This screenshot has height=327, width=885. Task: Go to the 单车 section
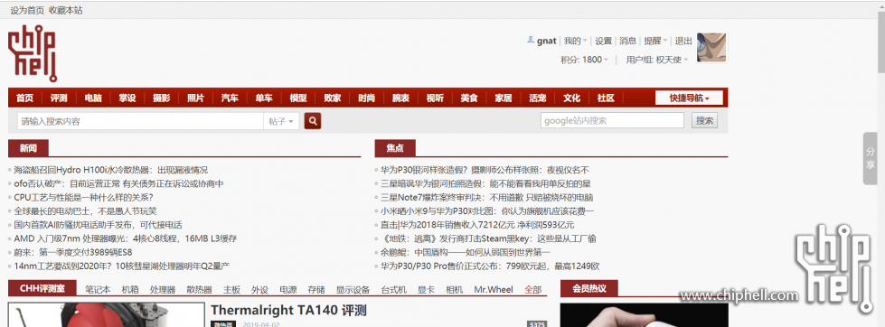tap(264, 98)
